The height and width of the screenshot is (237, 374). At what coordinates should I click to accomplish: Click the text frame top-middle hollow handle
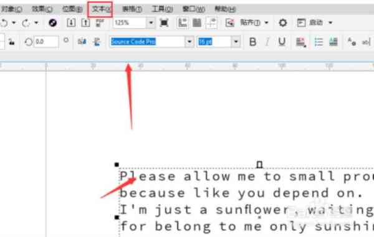click(259, 165)
